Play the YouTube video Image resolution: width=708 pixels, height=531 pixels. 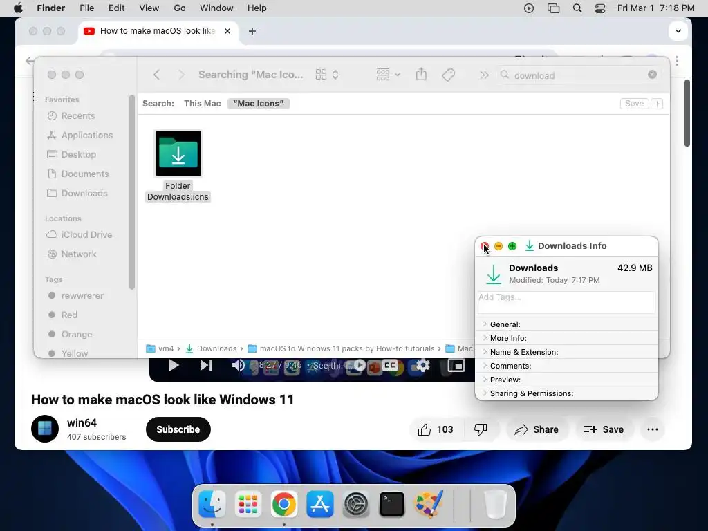tap(174, 365)
